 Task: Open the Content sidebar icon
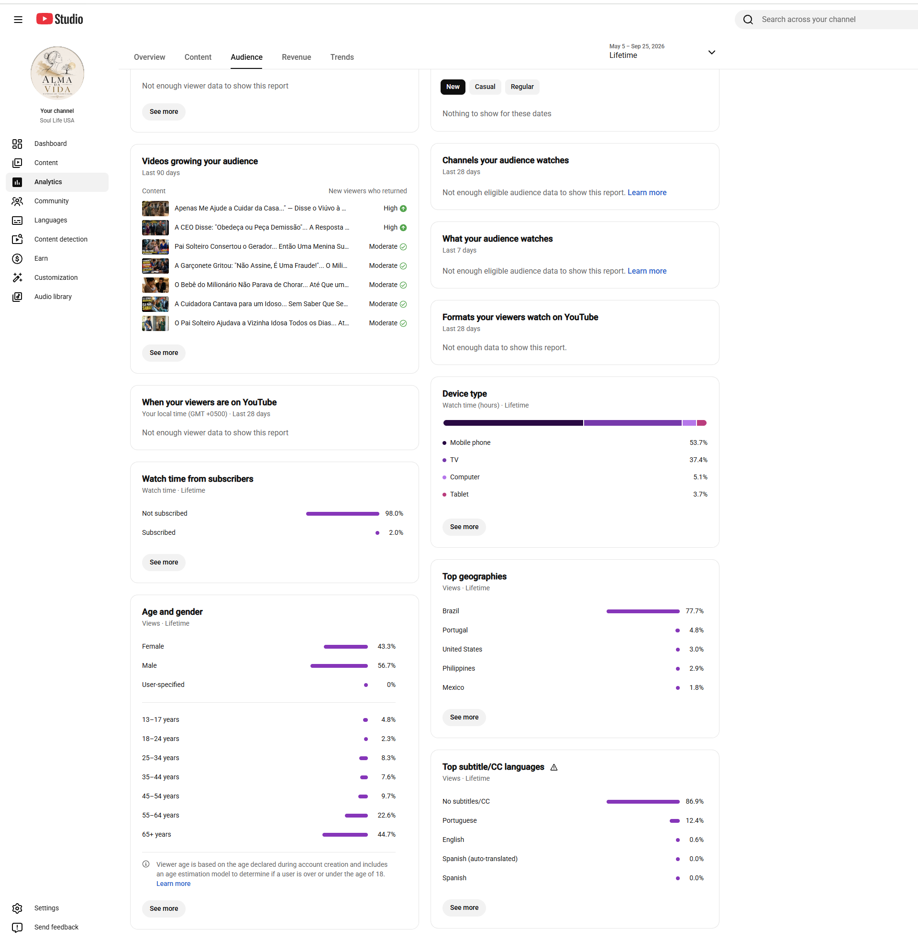point(17,163)
